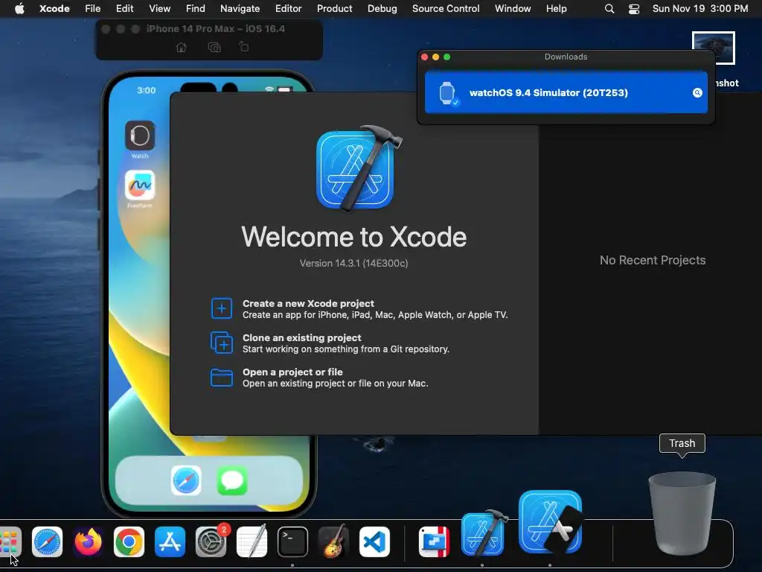Open App Store from the Dock
This screenshot has height=572, width=762.
click(170, 541)
